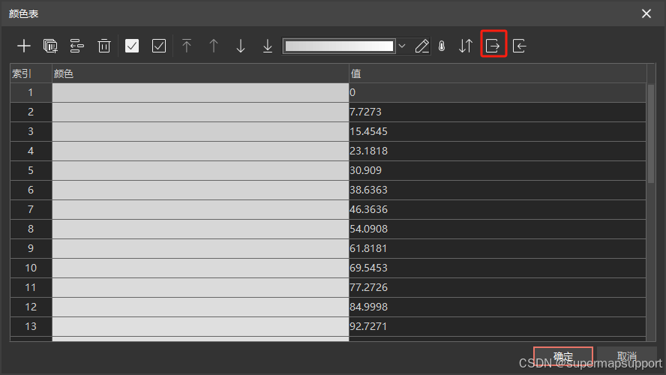Click value cell 69.5453
The height and width of the screenshot is (375, 666).
pos(497,268)
